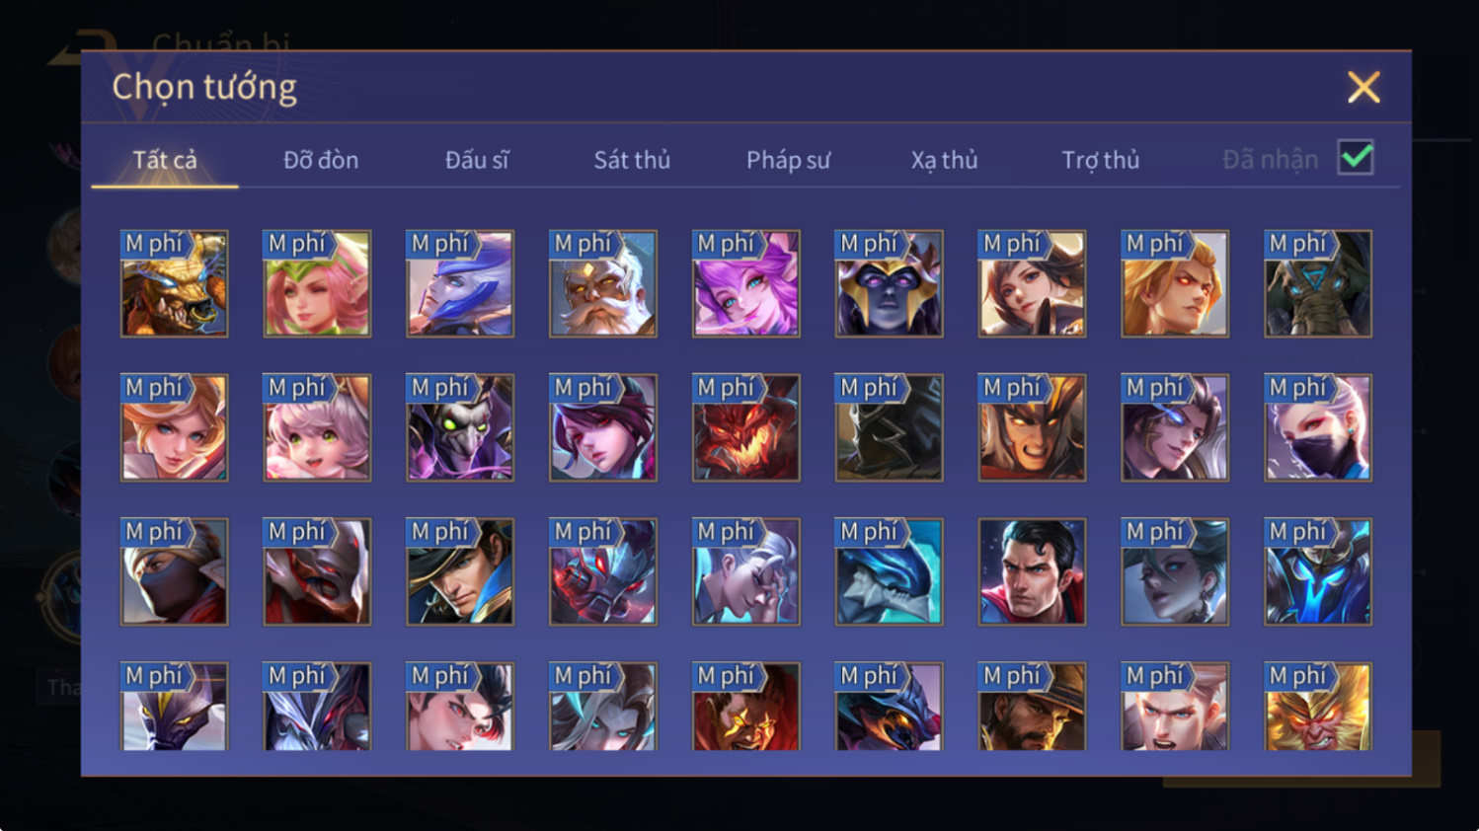Select the elephant warrior hero portrait
Viewport: 1479px width, 831px height.
(x=1318, y=284)
